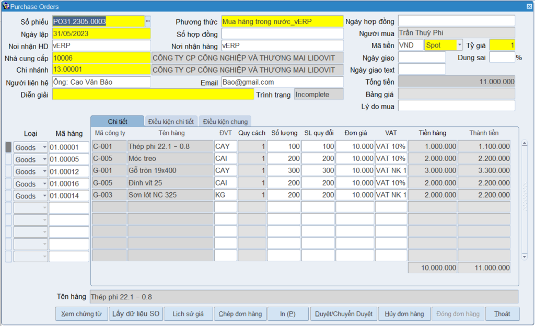Open Loại dropdown for row 01.00012

(44, 171)
